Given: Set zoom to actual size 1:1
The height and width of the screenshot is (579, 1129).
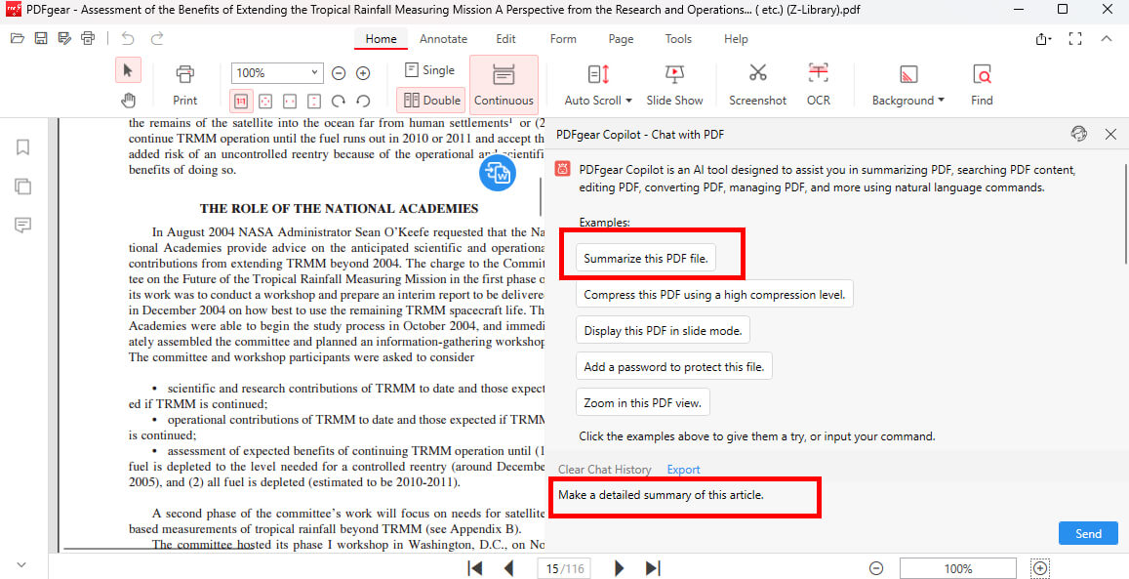Looking at the screenshot, I should 239,101.
